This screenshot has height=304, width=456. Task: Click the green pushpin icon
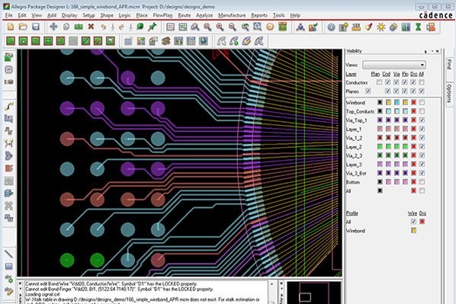(152, 27)
